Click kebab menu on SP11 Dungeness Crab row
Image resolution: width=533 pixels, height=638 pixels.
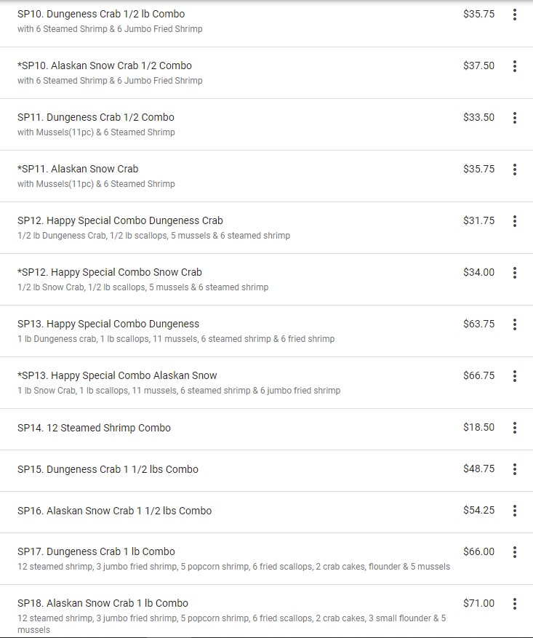click(515, 118)
